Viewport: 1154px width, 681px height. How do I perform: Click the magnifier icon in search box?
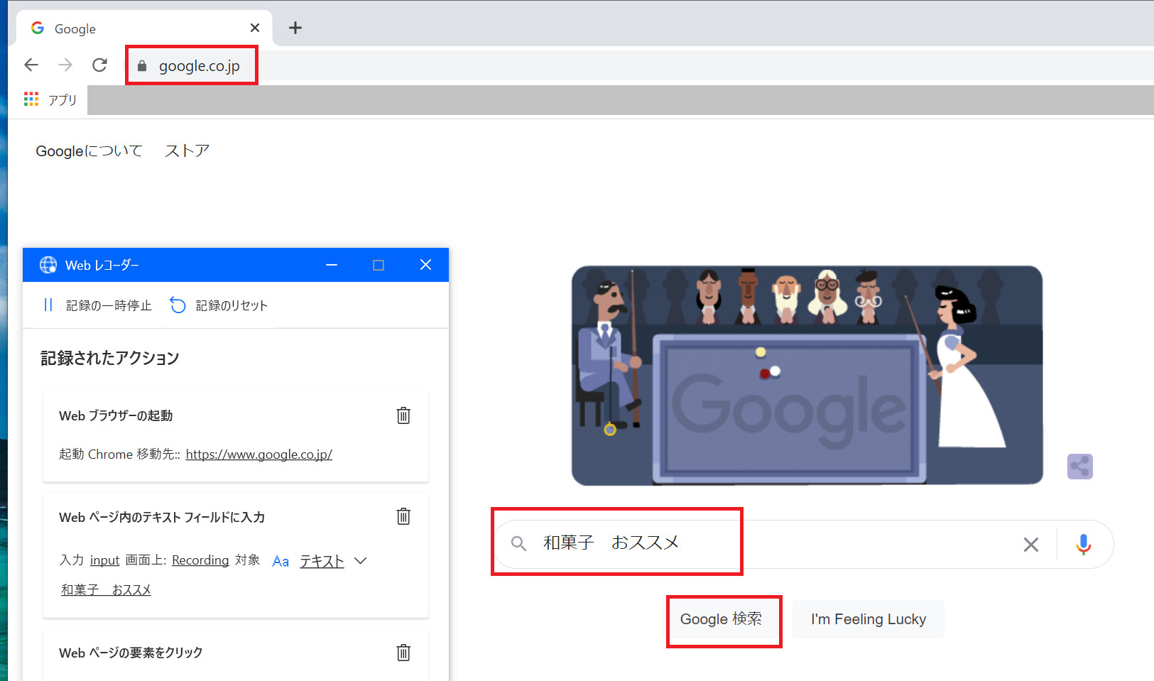518,544
